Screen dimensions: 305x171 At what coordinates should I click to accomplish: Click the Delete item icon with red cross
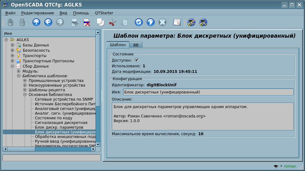point(86,22)
